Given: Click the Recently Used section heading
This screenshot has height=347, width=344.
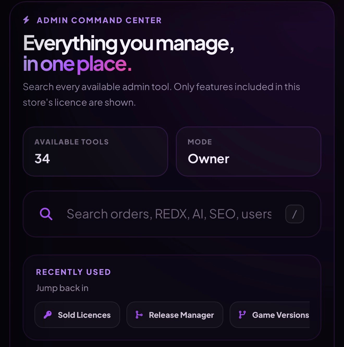Looking at the screenshot, I should coord(73,272).
